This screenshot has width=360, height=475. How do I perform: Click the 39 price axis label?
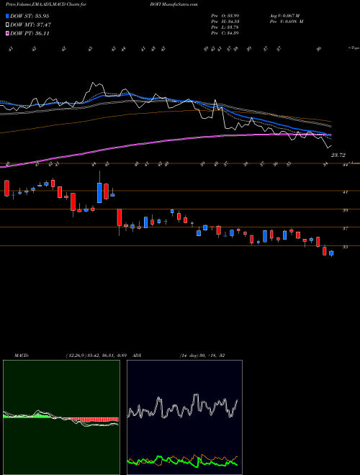point(345,210)
